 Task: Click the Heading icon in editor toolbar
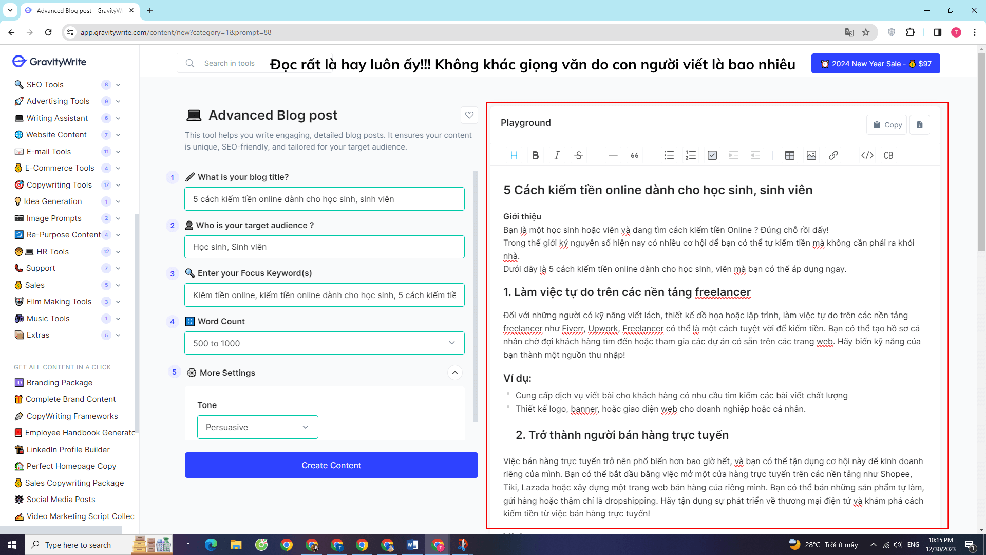514,155
